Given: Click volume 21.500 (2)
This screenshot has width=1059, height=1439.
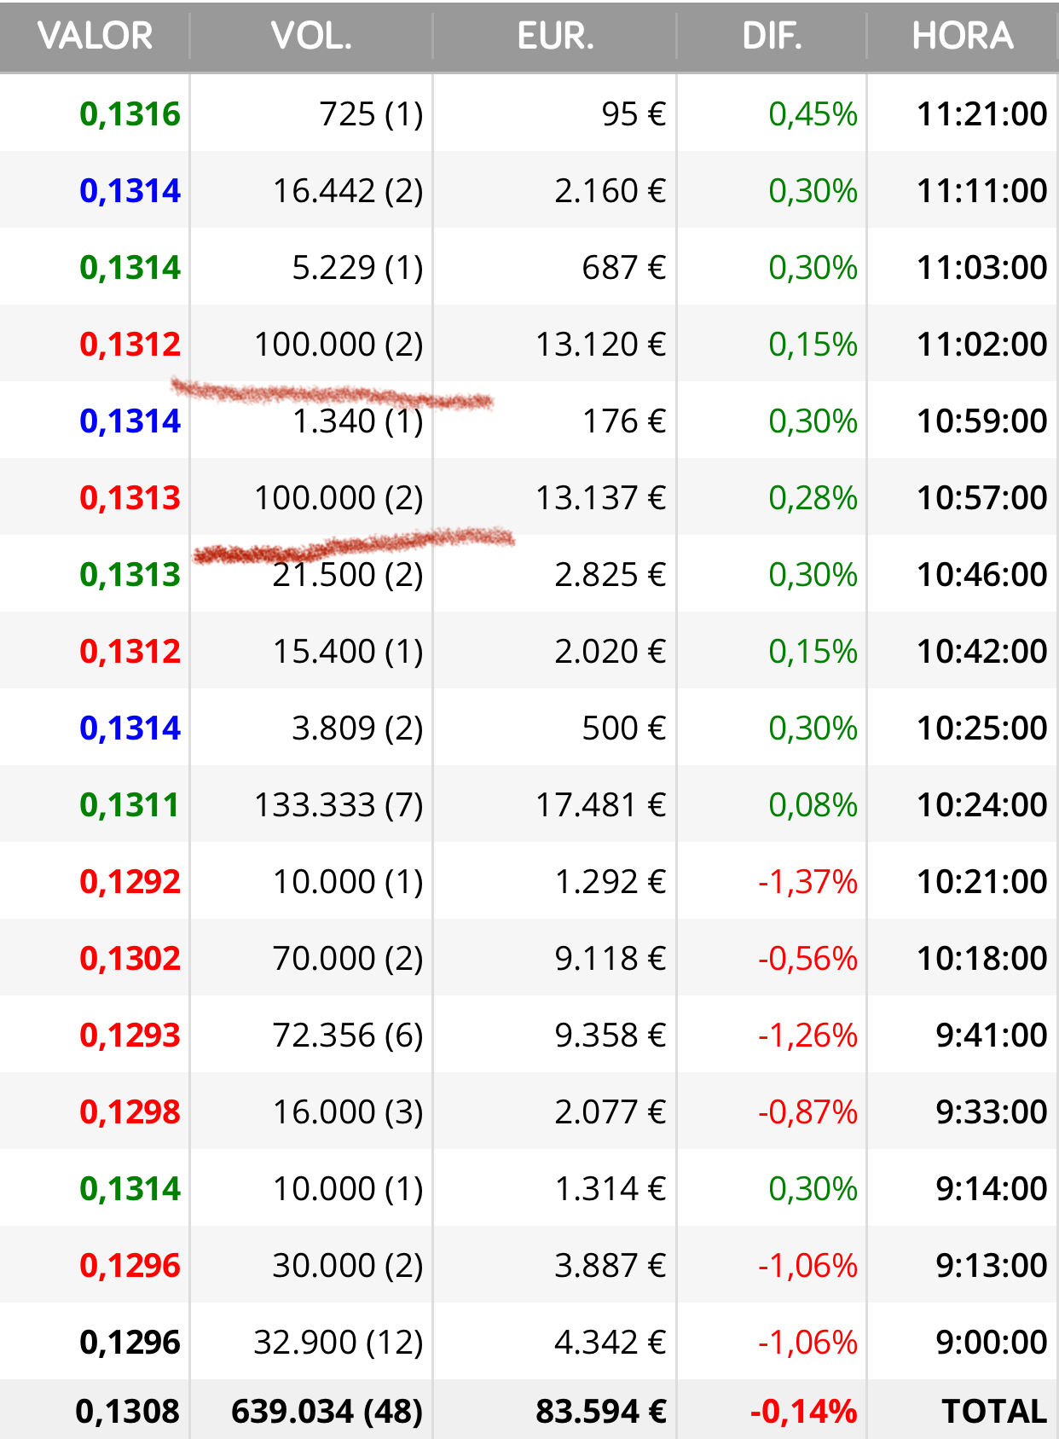Looking at the screenshot, I should 348,574.
